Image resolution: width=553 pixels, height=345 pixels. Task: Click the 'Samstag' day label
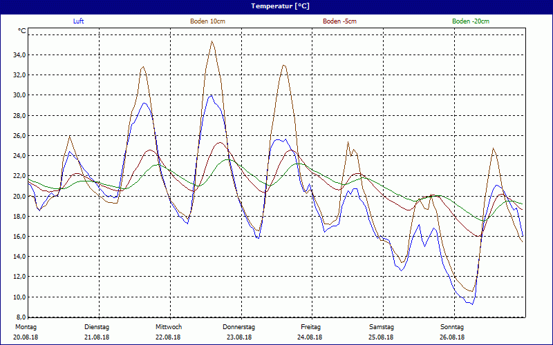pos(382,327)
